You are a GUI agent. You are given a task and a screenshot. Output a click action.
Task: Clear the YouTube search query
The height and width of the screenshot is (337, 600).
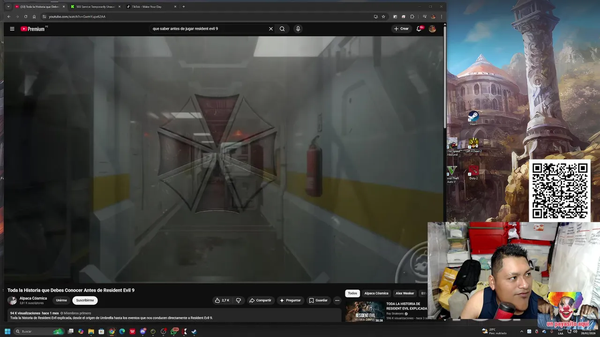click(x=270, y=29)
